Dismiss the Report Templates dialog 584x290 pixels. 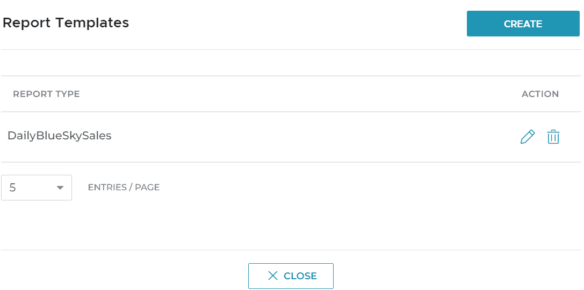pos(291,276)
